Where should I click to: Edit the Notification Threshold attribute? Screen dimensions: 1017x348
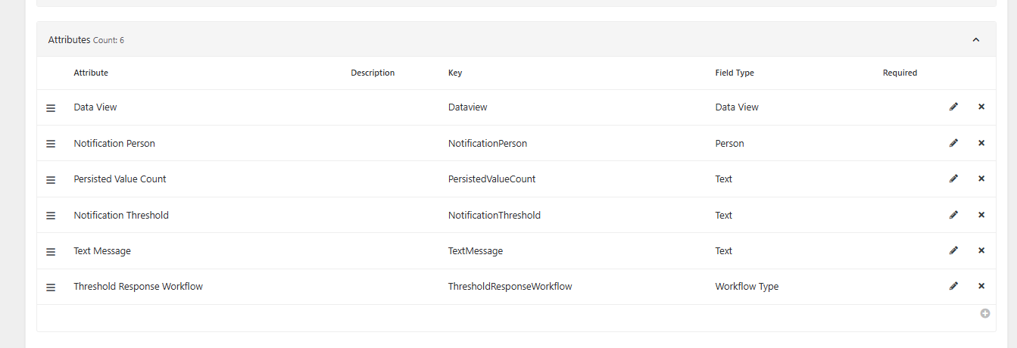(953, 215)
